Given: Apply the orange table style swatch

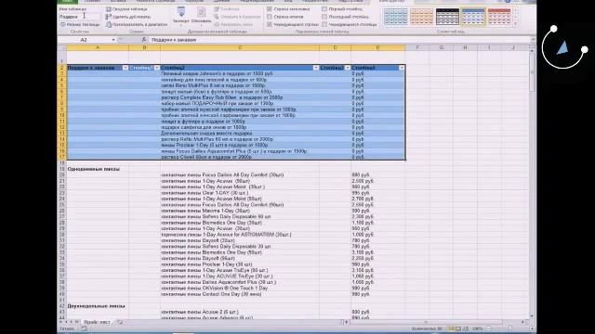Looking at the screenshot, I should tap(421, 17).
